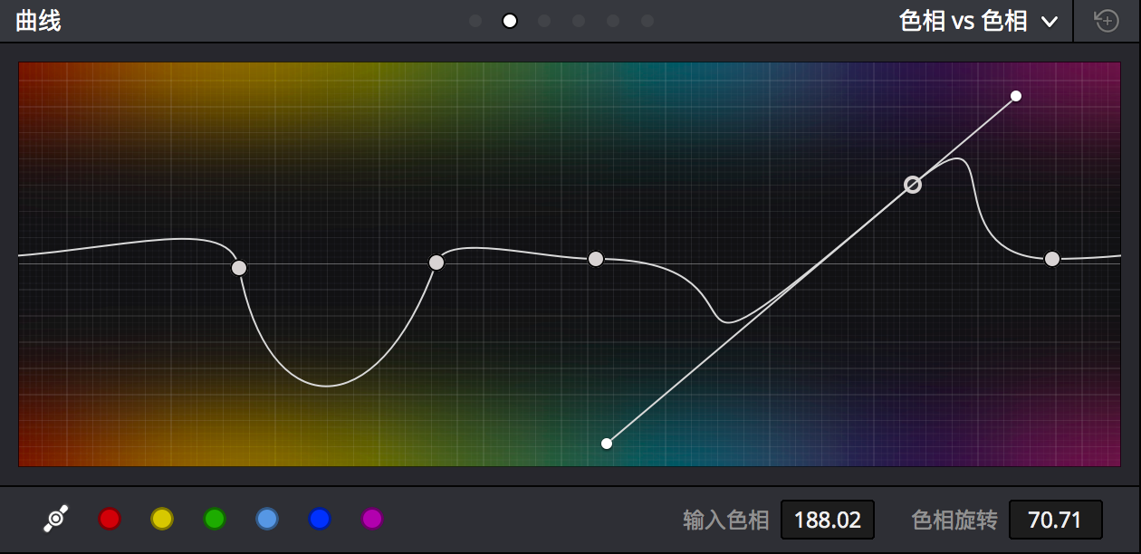1141x554 pixels.
Task: Select the highlighted ring control point on curve
Action: 913,185
